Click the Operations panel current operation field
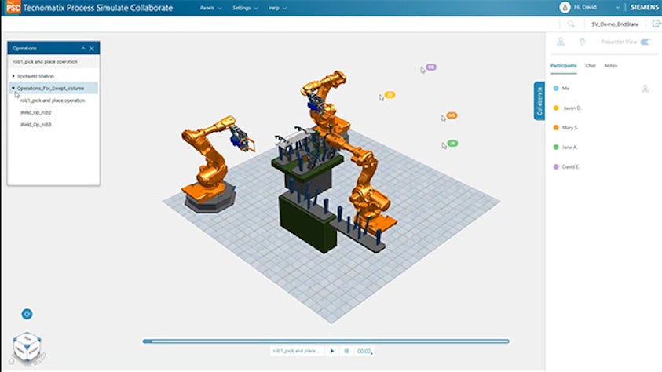Screen dimensions: 662x372 [x=53, y=61]
